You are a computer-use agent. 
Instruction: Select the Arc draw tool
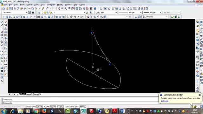click(x=2, y=38)
